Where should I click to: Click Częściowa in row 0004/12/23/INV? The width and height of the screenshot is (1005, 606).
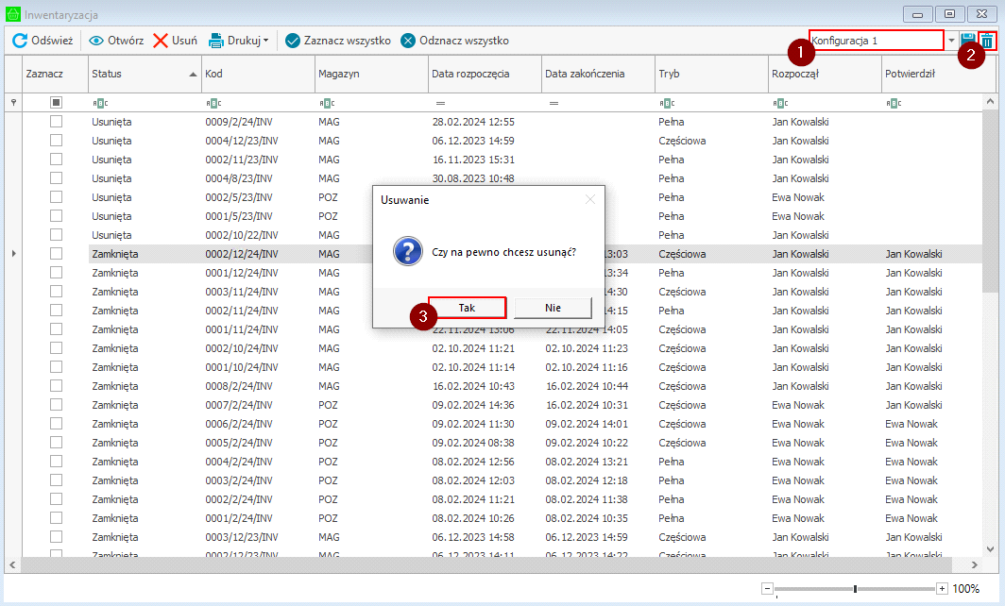click(x=682, y=141)
